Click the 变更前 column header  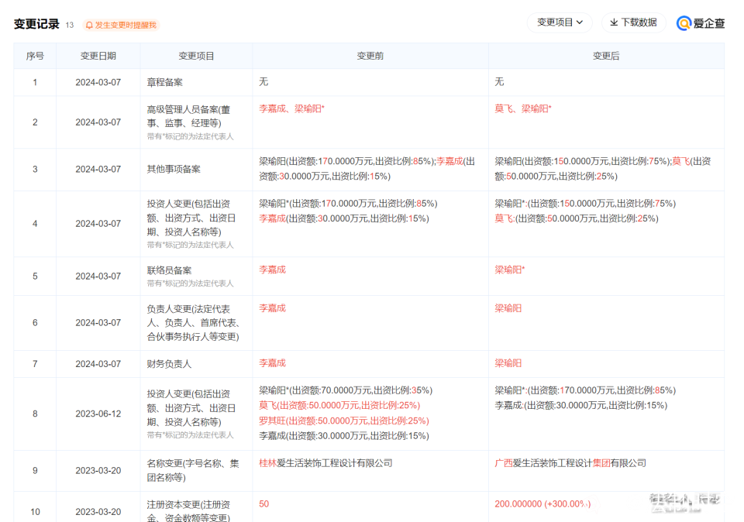pos(370,56)
